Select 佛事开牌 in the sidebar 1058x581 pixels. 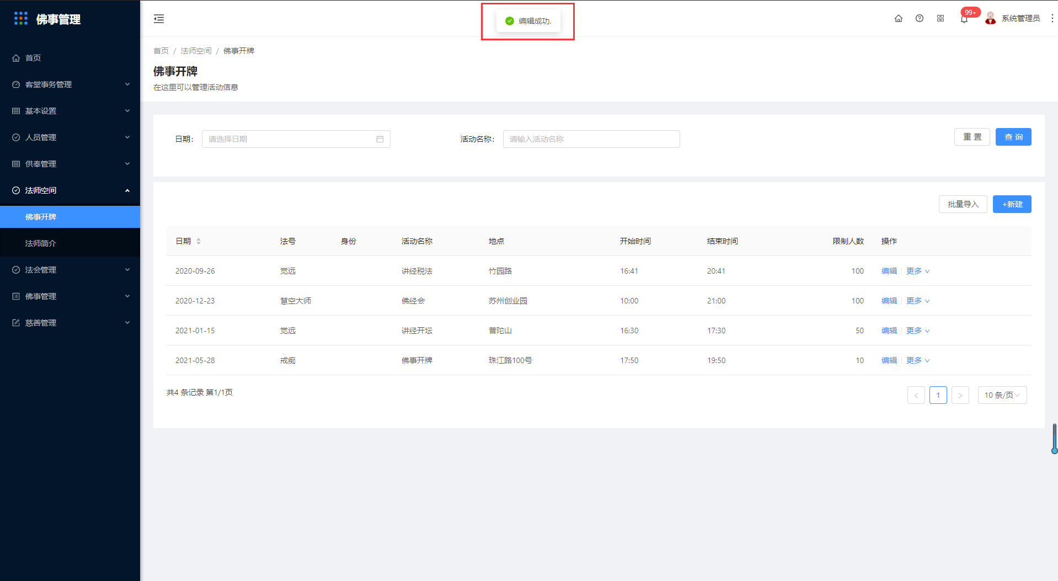(x=70, y=217)
